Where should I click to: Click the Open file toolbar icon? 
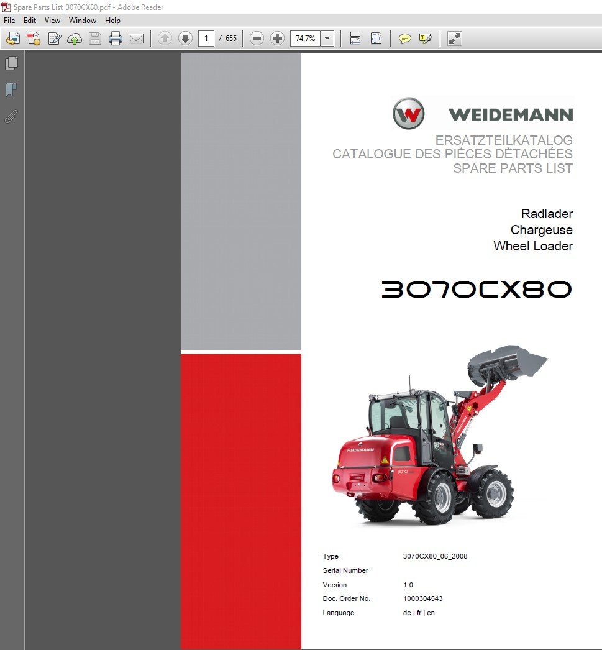click(x=12, y=39)
